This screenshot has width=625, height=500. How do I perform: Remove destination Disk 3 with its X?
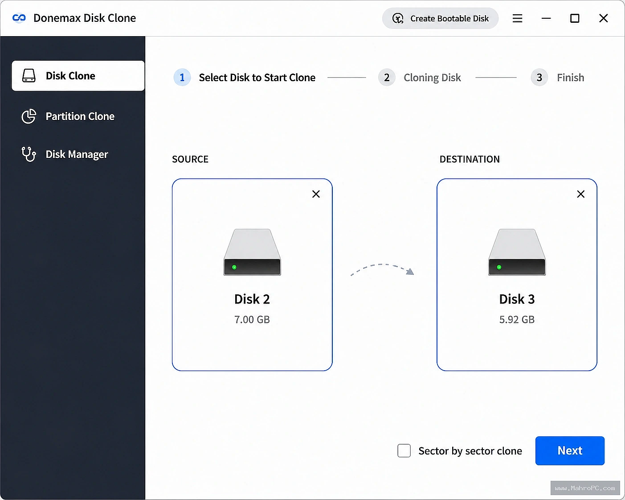[x=581, y=194]
